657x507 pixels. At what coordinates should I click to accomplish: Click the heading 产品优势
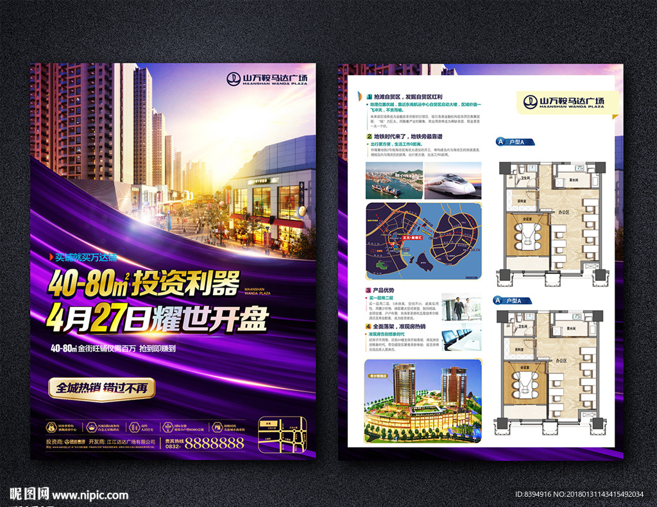(383, 290)
